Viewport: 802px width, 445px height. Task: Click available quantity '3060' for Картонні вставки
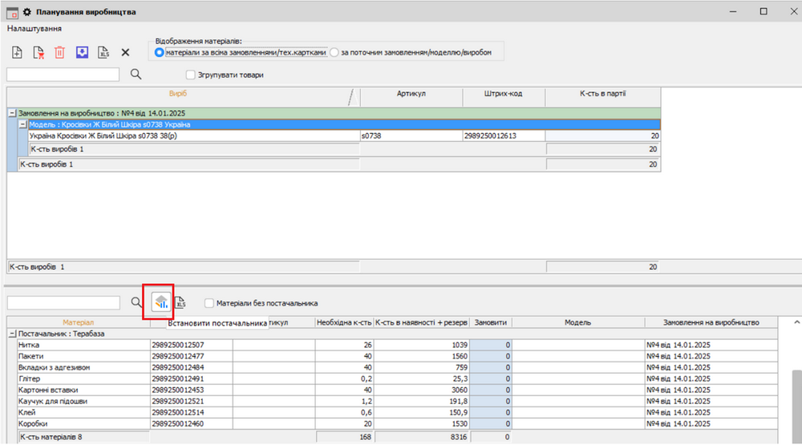[x=422, y=390]
